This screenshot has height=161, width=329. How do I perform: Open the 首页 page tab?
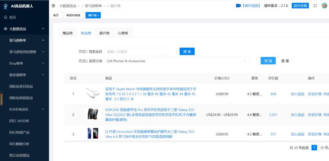tap(57, 15)
